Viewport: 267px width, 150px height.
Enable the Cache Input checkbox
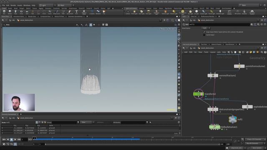pos(204,35)
